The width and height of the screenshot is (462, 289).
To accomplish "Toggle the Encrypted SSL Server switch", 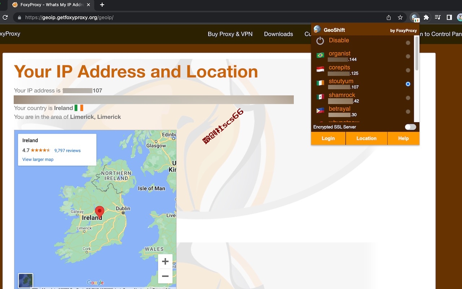I will pyautogui.click(x=410, y=127).
